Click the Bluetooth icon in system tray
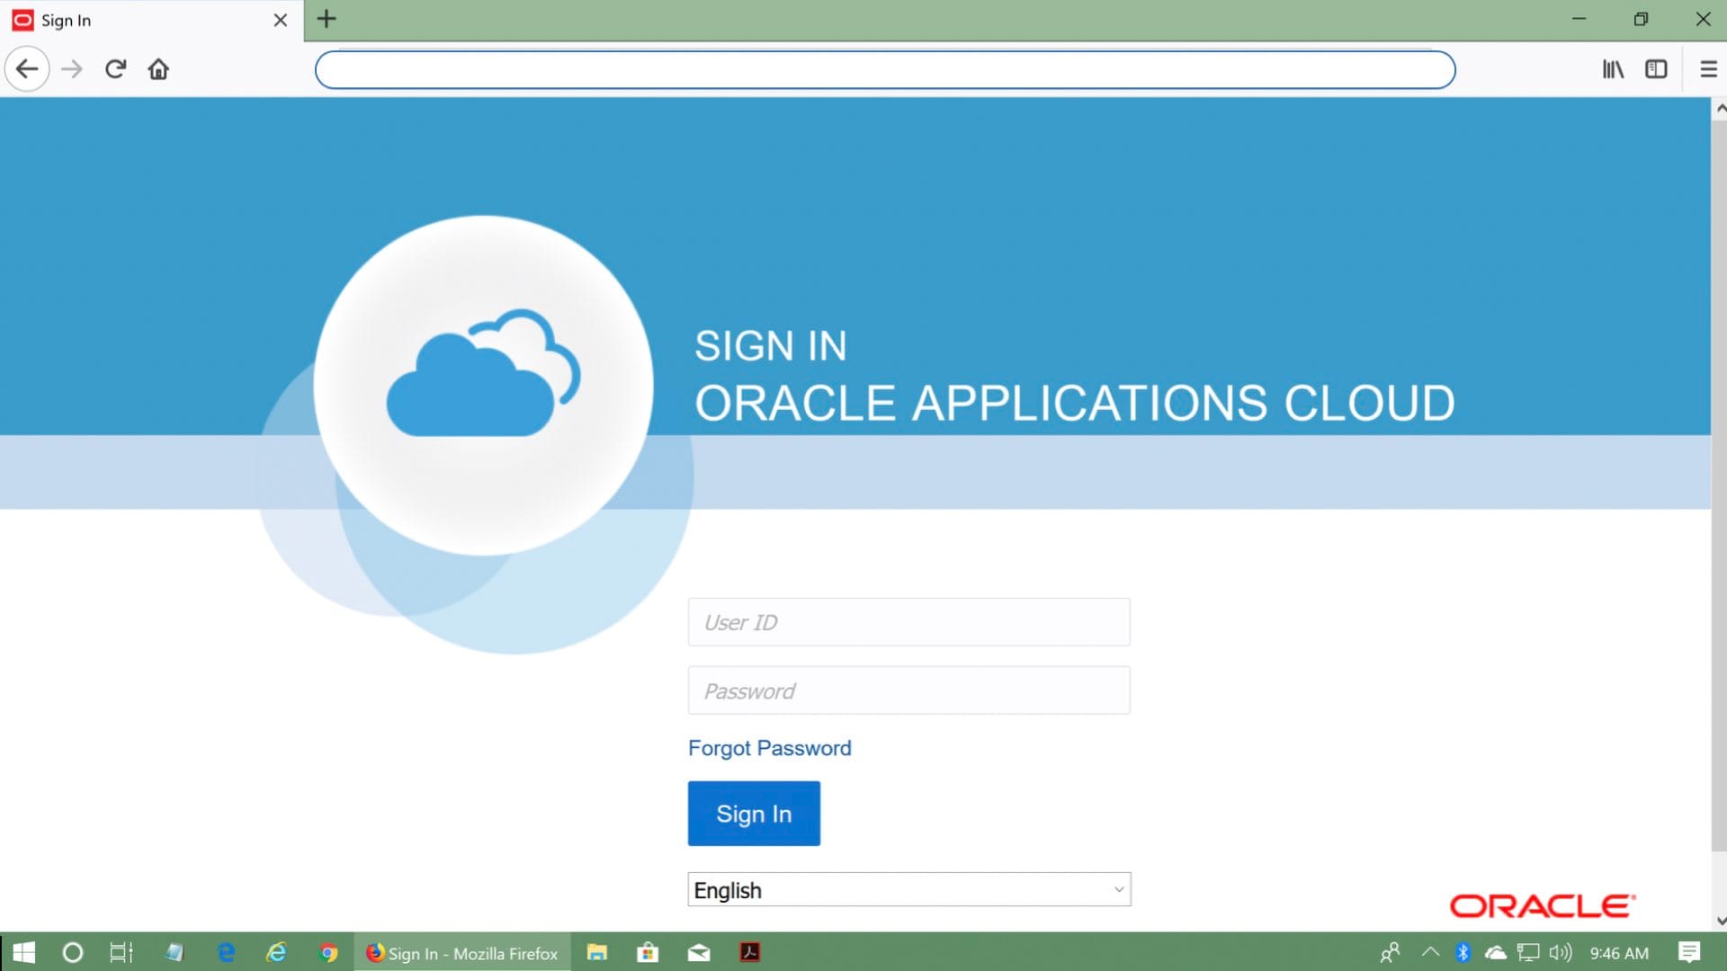This screenshot has width=1727, height=971. 1461,953
